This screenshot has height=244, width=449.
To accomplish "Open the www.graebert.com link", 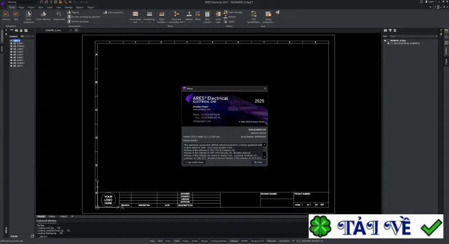I will pos(257,130).
